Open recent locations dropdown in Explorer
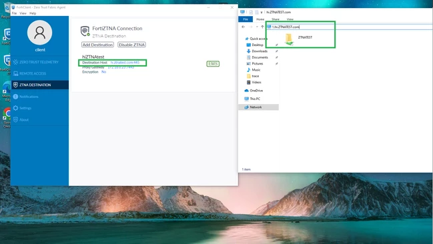 257,27
